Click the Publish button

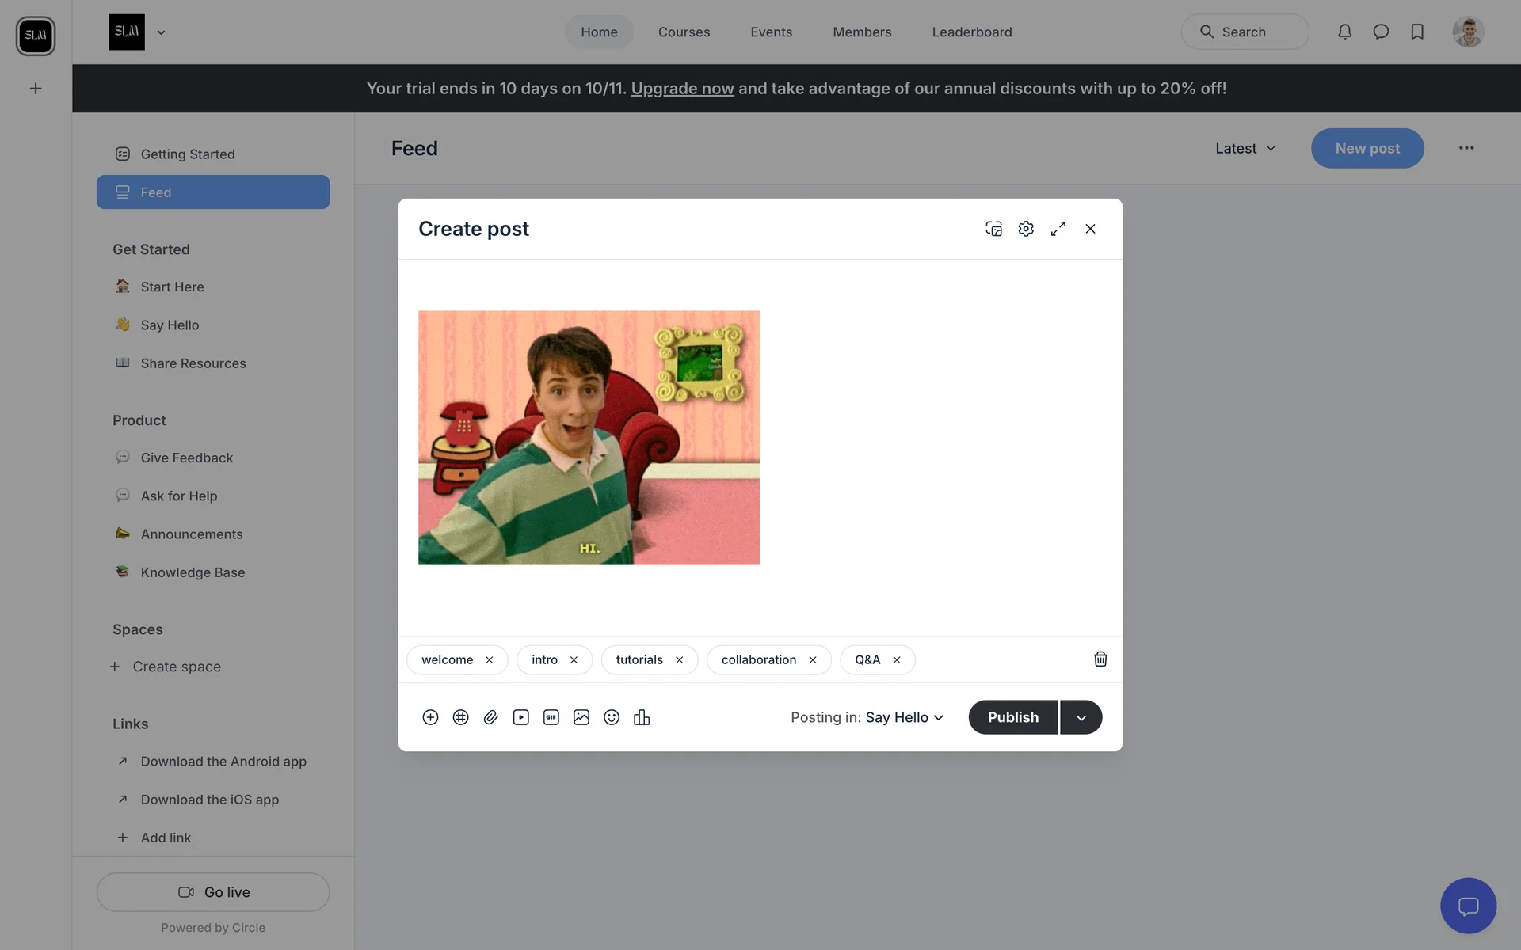1012,717
